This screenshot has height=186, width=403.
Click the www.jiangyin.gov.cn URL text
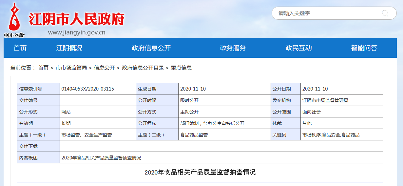[x=77, y=32]
